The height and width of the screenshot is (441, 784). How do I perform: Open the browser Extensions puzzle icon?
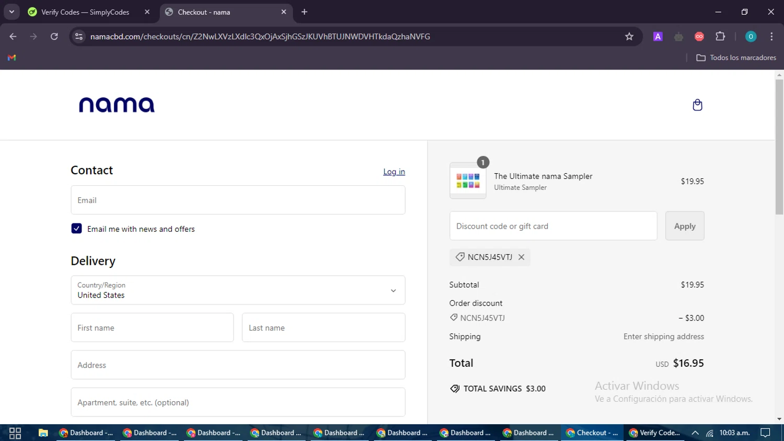pyautogui.click(x=720, y=37)
